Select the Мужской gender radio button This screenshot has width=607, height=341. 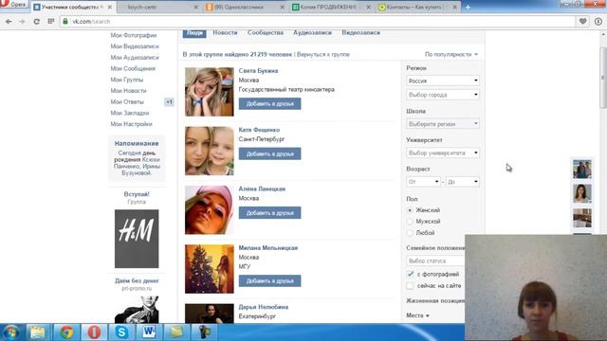coord(410,222)
